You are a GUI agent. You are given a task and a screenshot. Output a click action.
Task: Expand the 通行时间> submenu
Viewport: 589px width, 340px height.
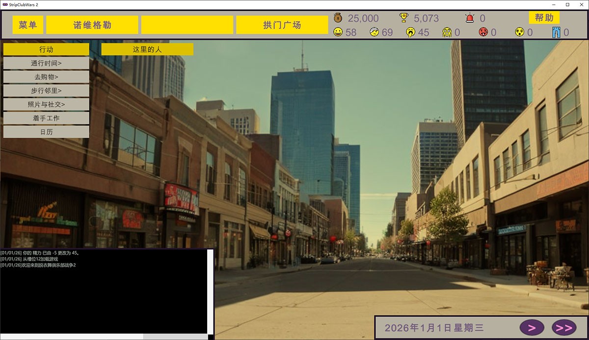tap(46, 63)
